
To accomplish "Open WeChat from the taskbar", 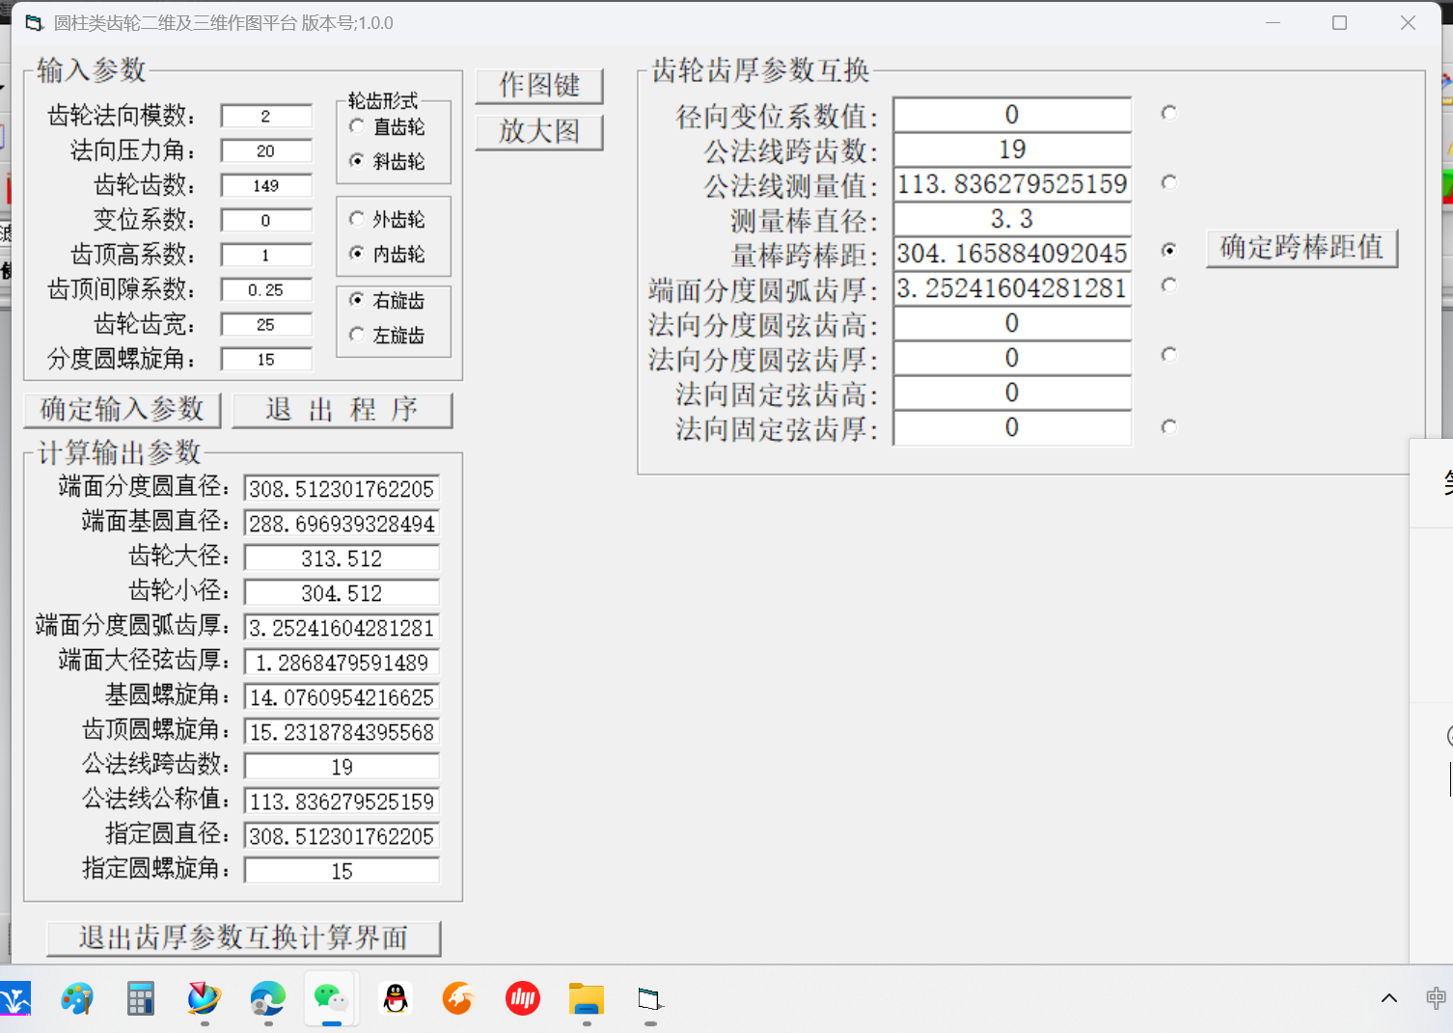I will pyautogui.click(x=331, y=999).
